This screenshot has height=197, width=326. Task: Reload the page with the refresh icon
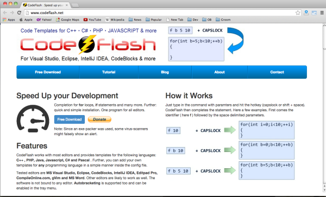[x=19, y=12]
